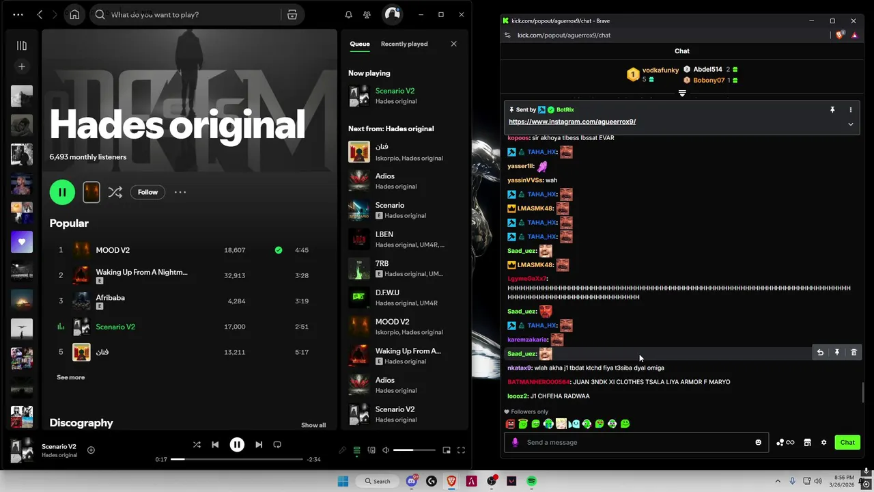The width and height of the screenshot is (874, 492).
Task: Open Kick chat settings gear
Action: pyautogui.click(x=823, y=443)
